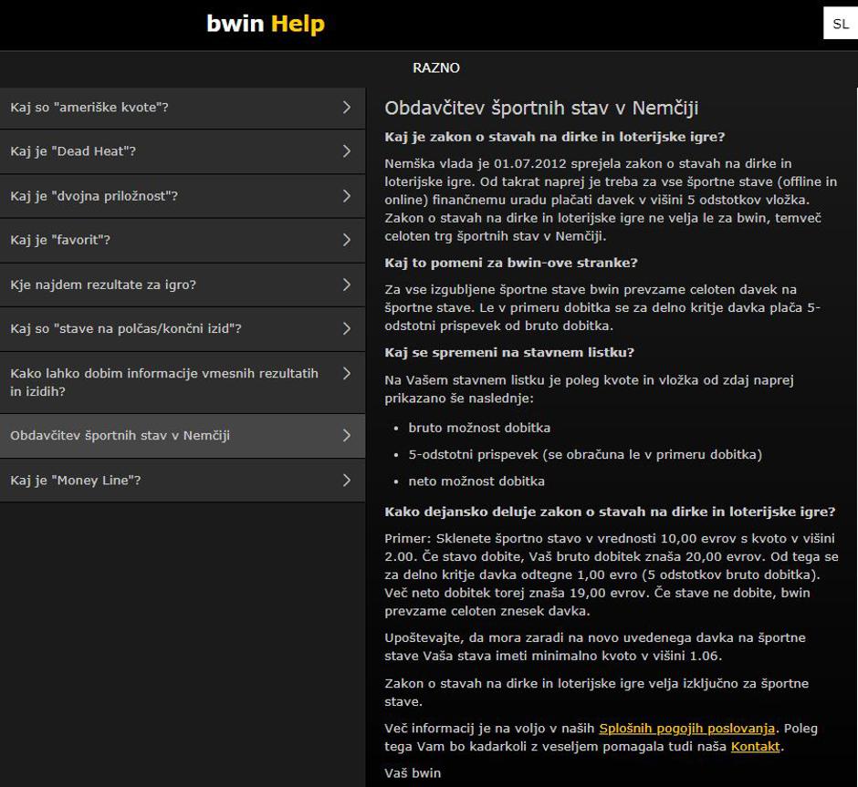Select the RAZNO category heading
858x787 pixels.
coord(435,68)
